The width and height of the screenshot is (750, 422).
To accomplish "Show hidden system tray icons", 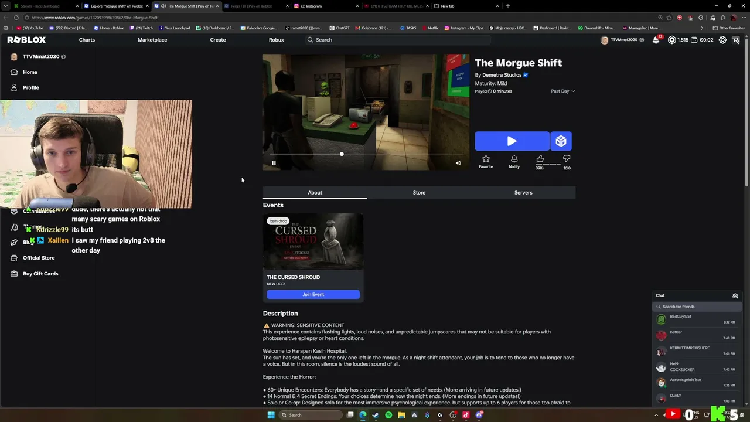I will (x=656, y=415).
